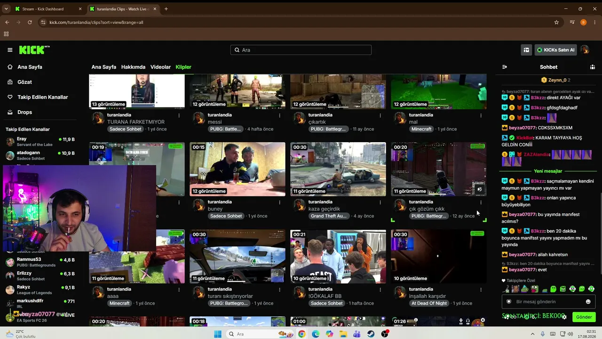The height and width of the screenshot is (339, 602).
Task: Open Eray channel in followed list
Action: (40, 142)
